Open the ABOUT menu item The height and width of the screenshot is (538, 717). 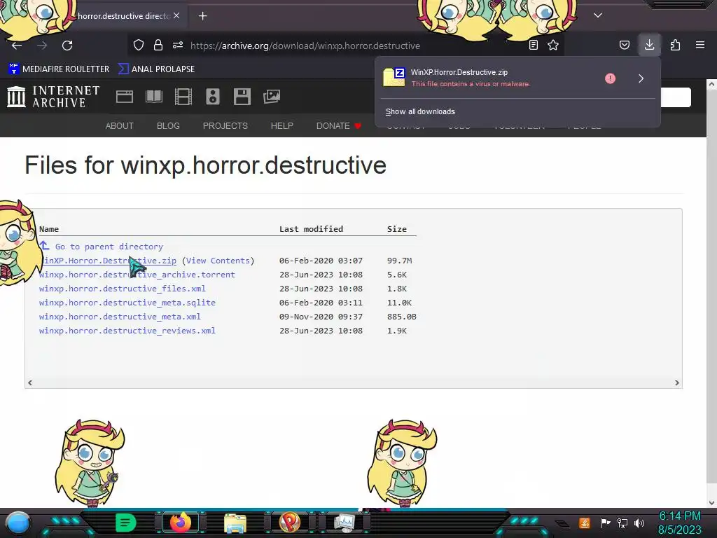[119, 126]
